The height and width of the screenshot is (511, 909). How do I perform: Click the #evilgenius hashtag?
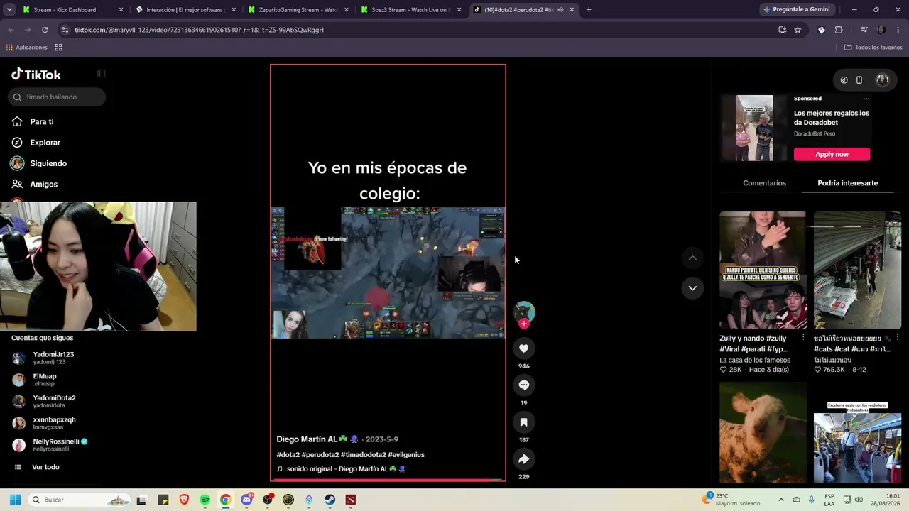(406, 454)
